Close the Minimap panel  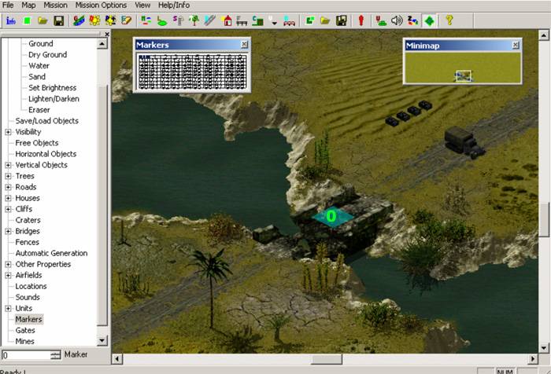point(515,45)
